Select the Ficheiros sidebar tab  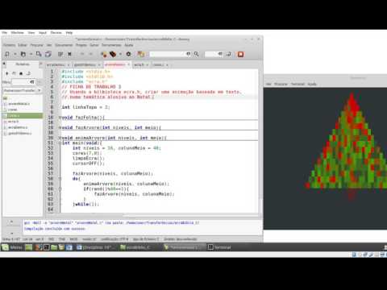[x=23, y=64]
